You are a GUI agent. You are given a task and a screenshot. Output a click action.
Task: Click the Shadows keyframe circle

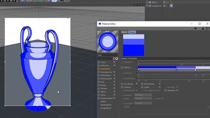[x=165, y=90]
